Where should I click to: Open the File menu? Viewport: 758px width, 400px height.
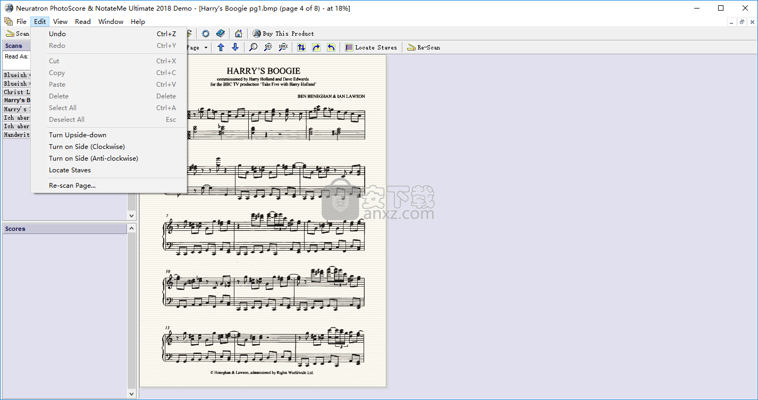tap(21, 21)
